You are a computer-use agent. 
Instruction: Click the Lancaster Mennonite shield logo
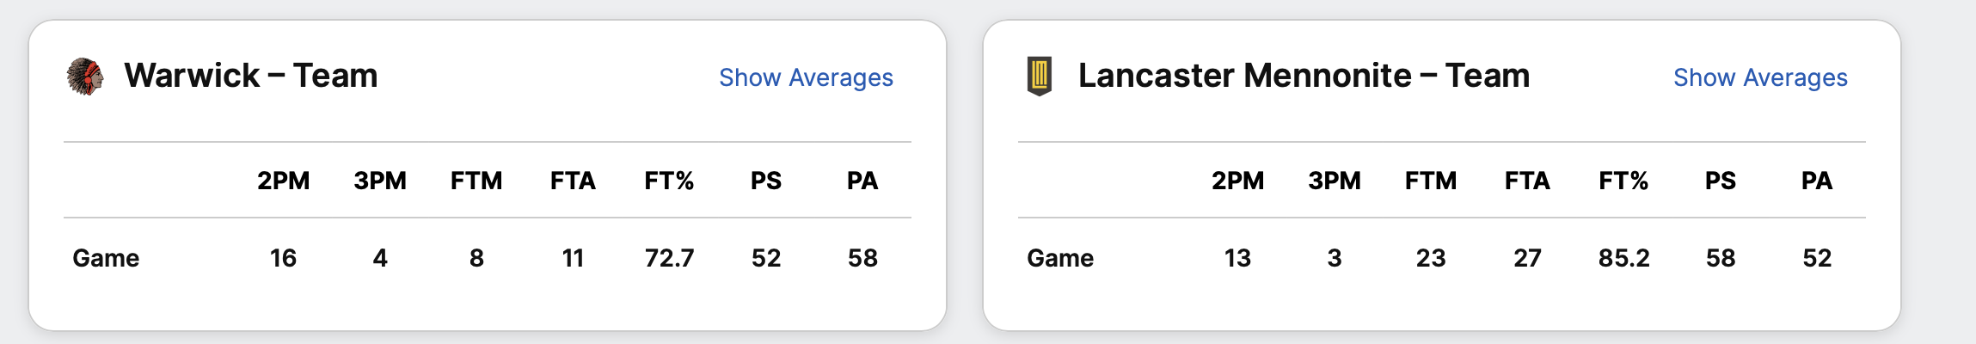click(x=1040, y=77)
